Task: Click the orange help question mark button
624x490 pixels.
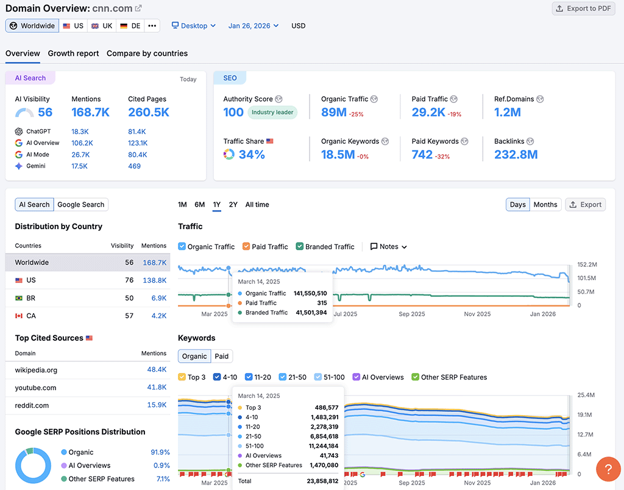Action: click(x=608, y=469)
